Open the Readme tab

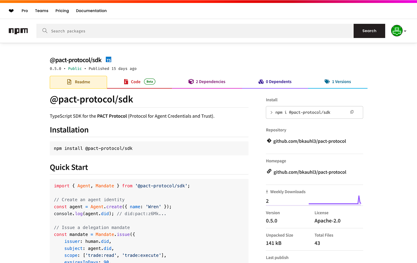78,82
